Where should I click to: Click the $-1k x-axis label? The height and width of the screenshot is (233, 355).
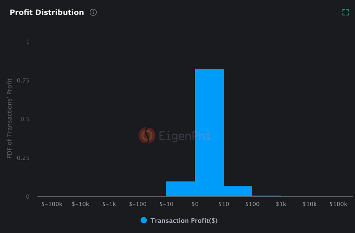click(x=109, y=204)
